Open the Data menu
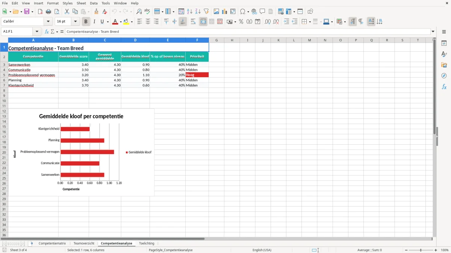Screen dimensions: 451x253 click(x=94, y=3)
